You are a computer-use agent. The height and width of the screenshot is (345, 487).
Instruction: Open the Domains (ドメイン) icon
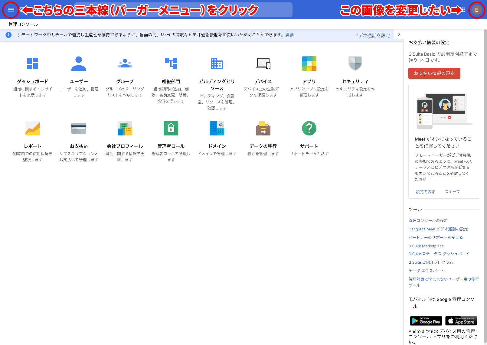[217, 128]
